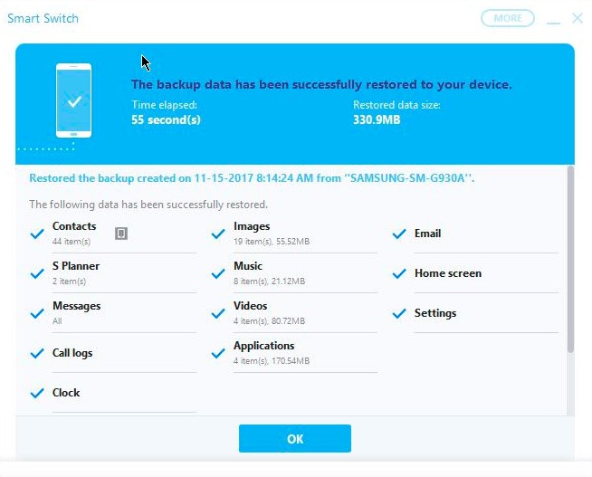Click 'The following data has been successfully restored' text
592x477 pixels.
point(148,205)
